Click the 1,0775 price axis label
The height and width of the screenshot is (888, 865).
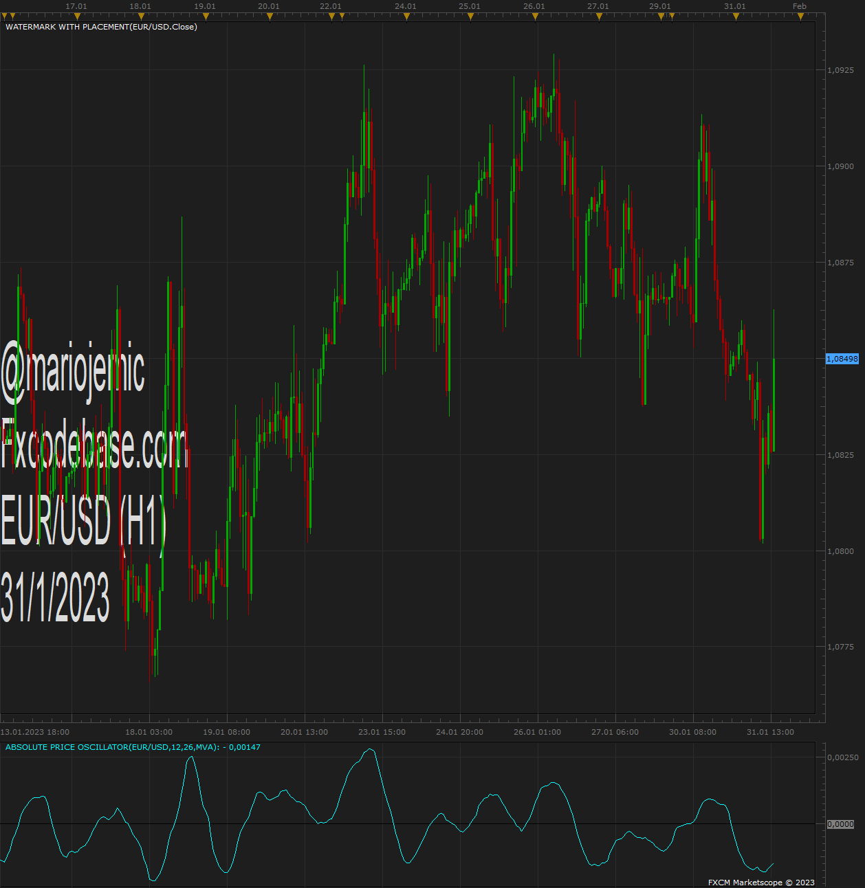(840, 647)
